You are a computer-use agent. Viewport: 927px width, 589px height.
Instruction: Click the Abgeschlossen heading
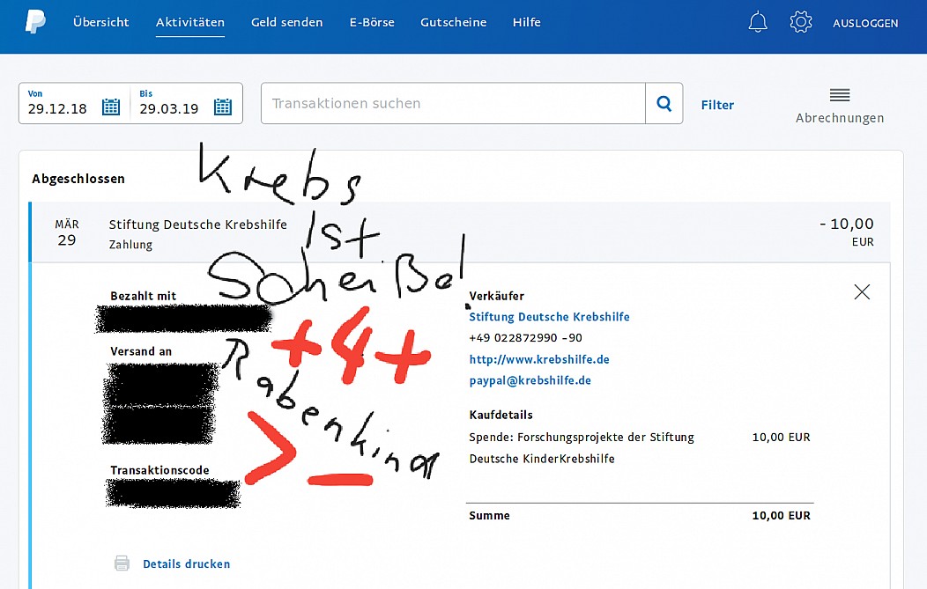(78, 179)
